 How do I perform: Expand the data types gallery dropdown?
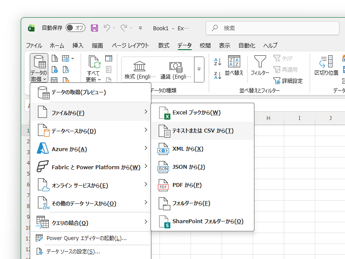tap(199, 69)
